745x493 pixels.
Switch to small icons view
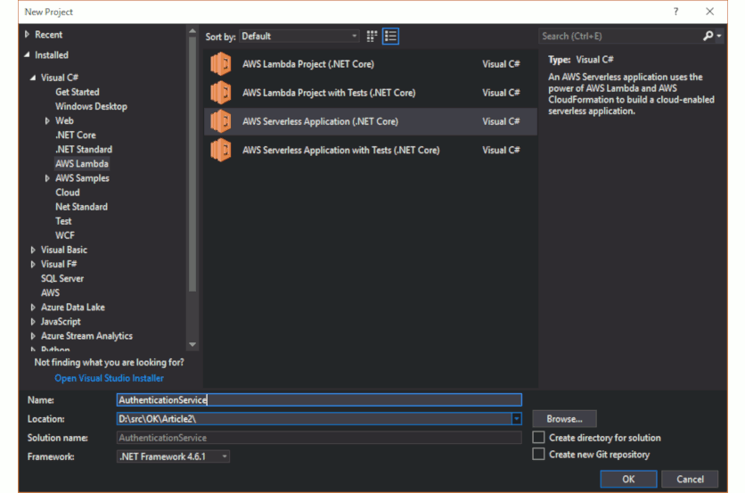(x=372, y=37)
